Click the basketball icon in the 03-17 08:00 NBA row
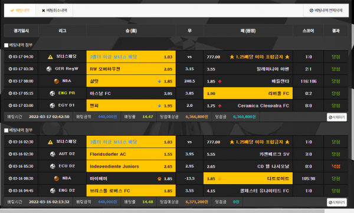354x213 pixels. (x=57, y=81)
